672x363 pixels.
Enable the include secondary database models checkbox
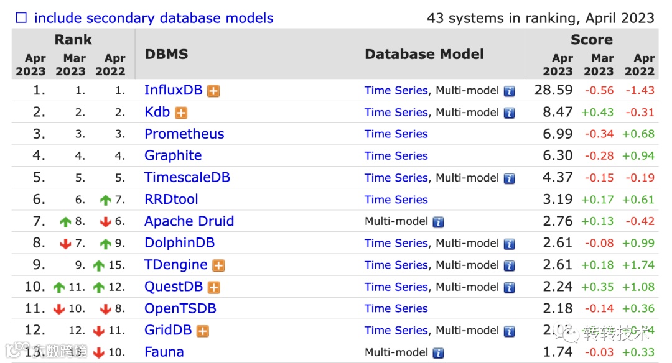click(x=21, y=18)
